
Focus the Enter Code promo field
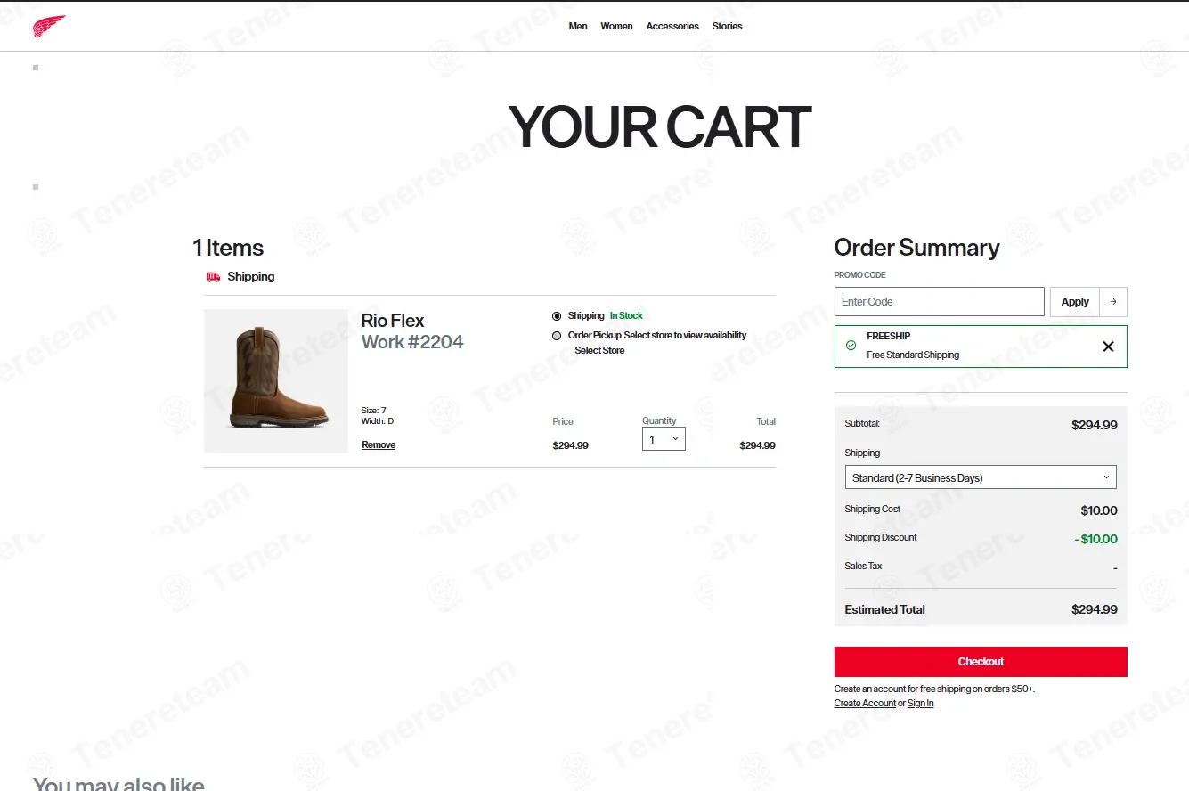(x=939, y=302)
